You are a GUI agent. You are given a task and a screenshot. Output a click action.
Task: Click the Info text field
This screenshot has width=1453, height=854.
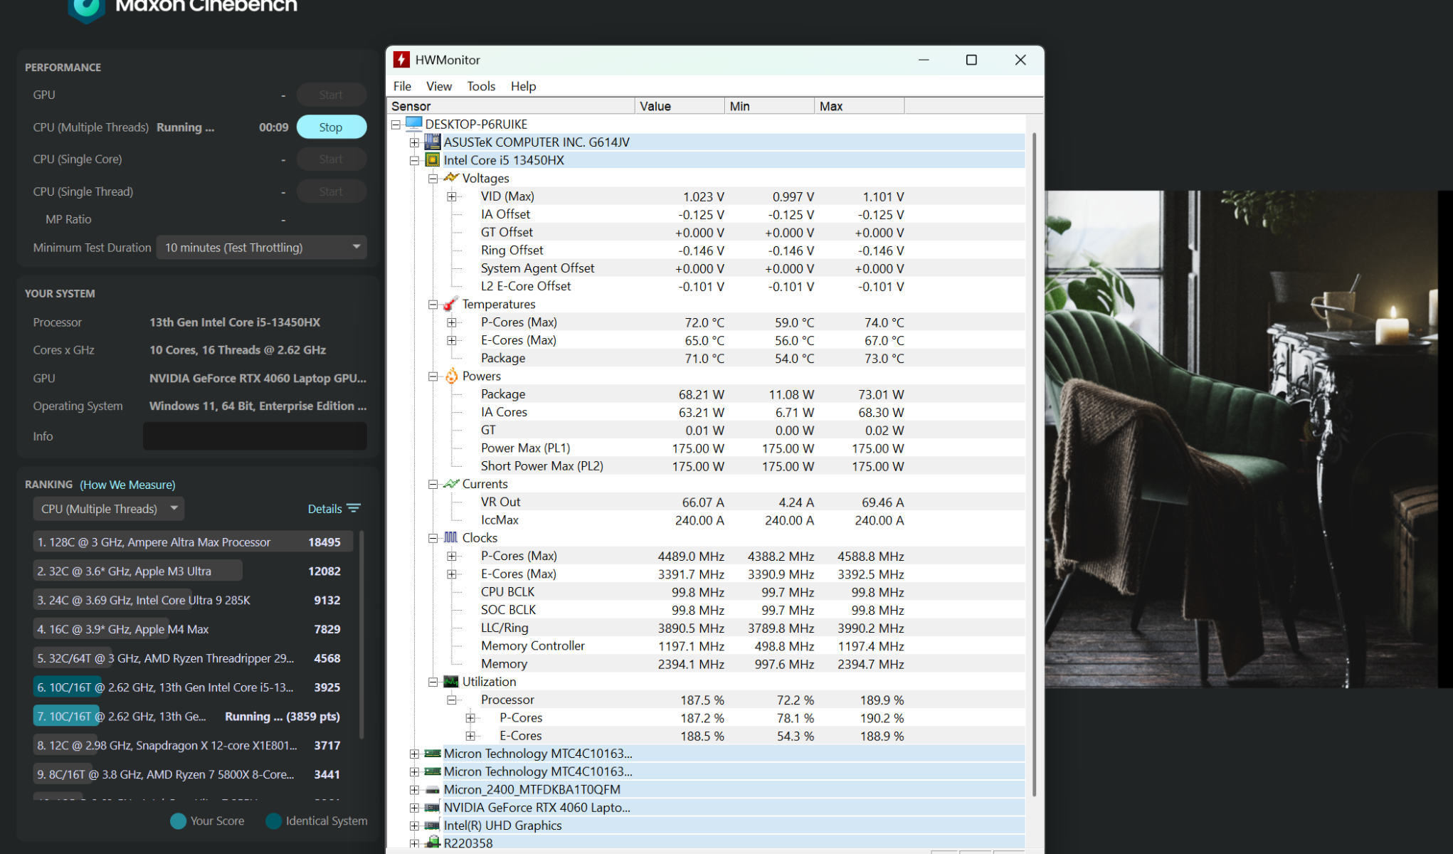[x=255, y=436]
